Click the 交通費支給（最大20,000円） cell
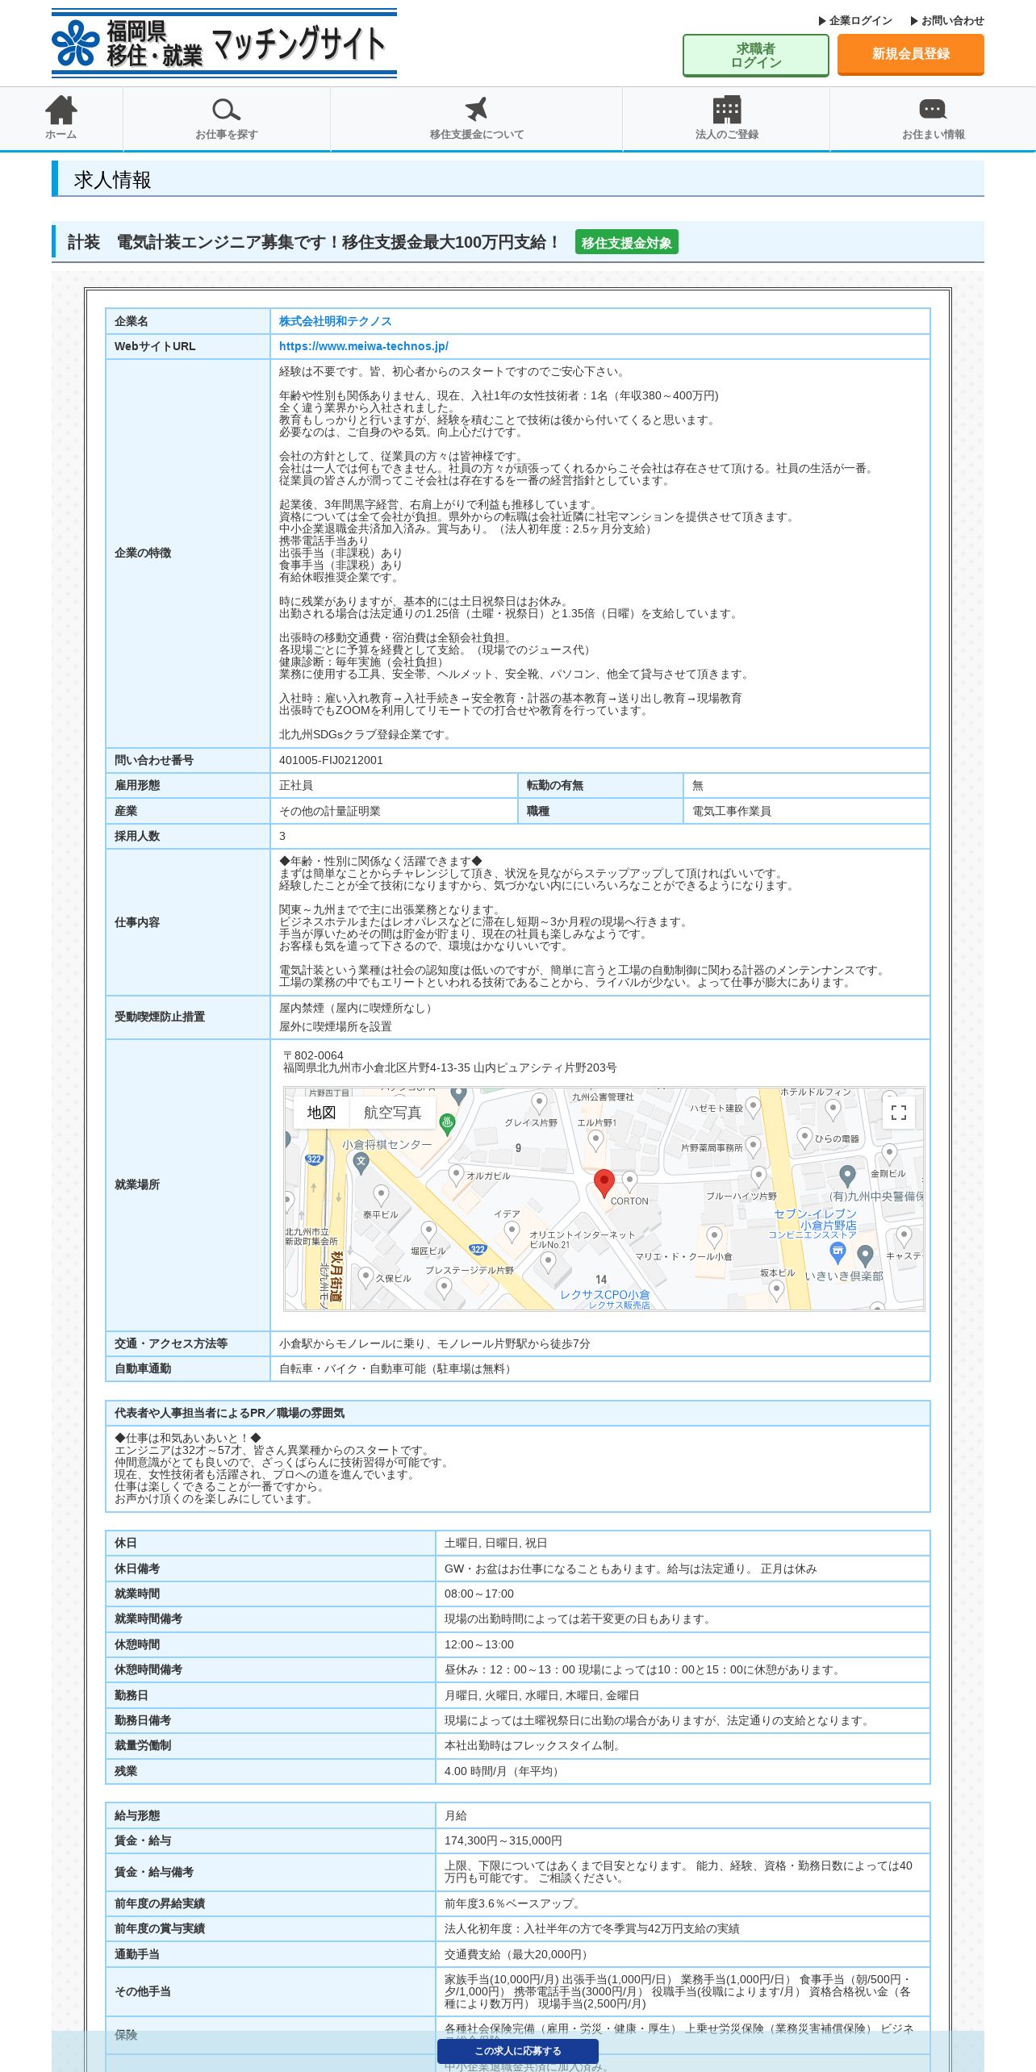This screenshot has width=1036, height=2072. [x=682, y=1954]
